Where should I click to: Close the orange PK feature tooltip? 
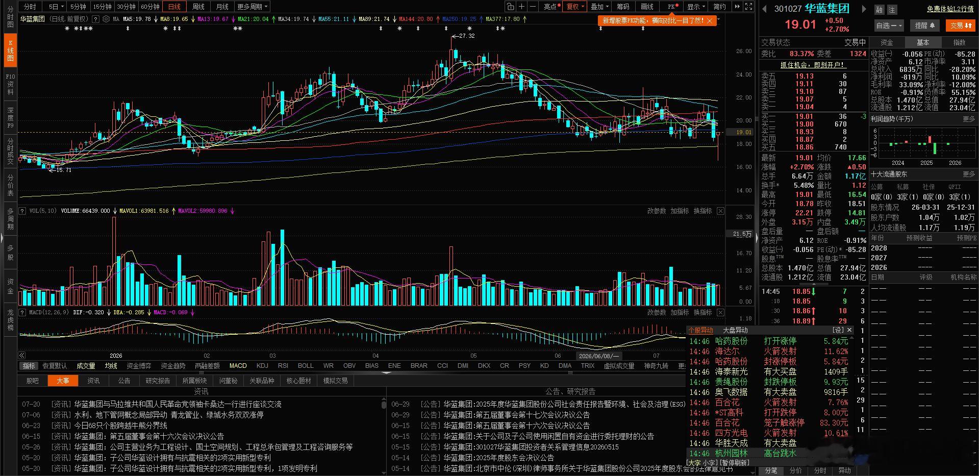click(x=709, y=21)
